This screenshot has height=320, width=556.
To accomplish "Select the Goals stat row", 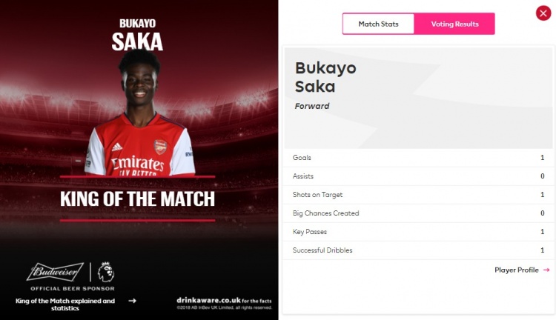I will pos(418,158).
